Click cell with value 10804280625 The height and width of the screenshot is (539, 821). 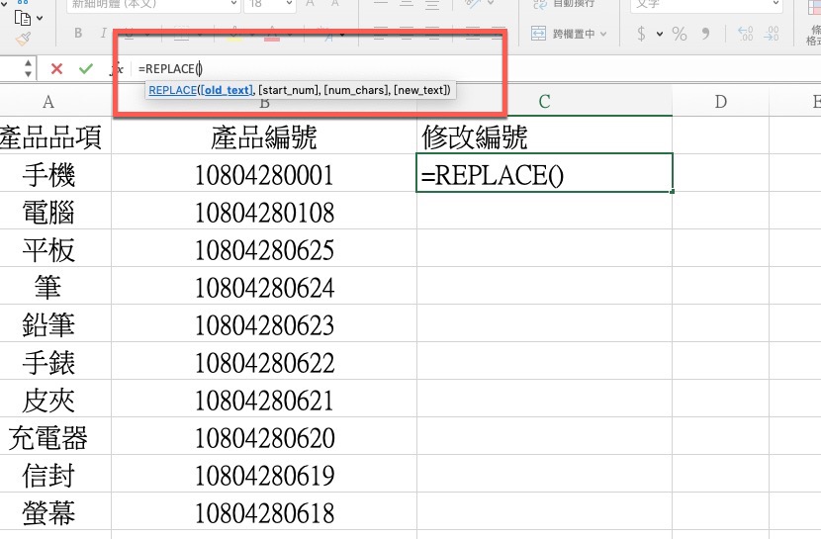(x=264, y=249)
